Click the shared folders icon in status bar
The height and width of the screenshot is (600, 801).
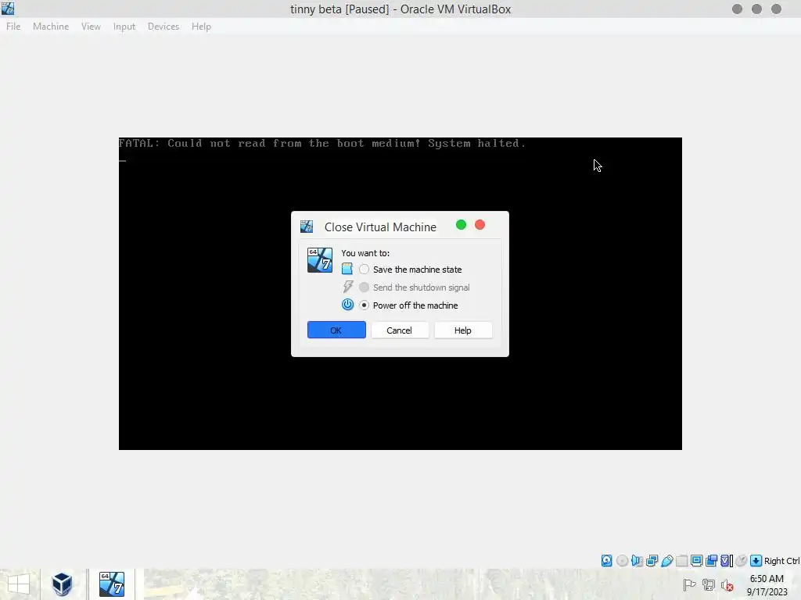click(x=681, y=561)
